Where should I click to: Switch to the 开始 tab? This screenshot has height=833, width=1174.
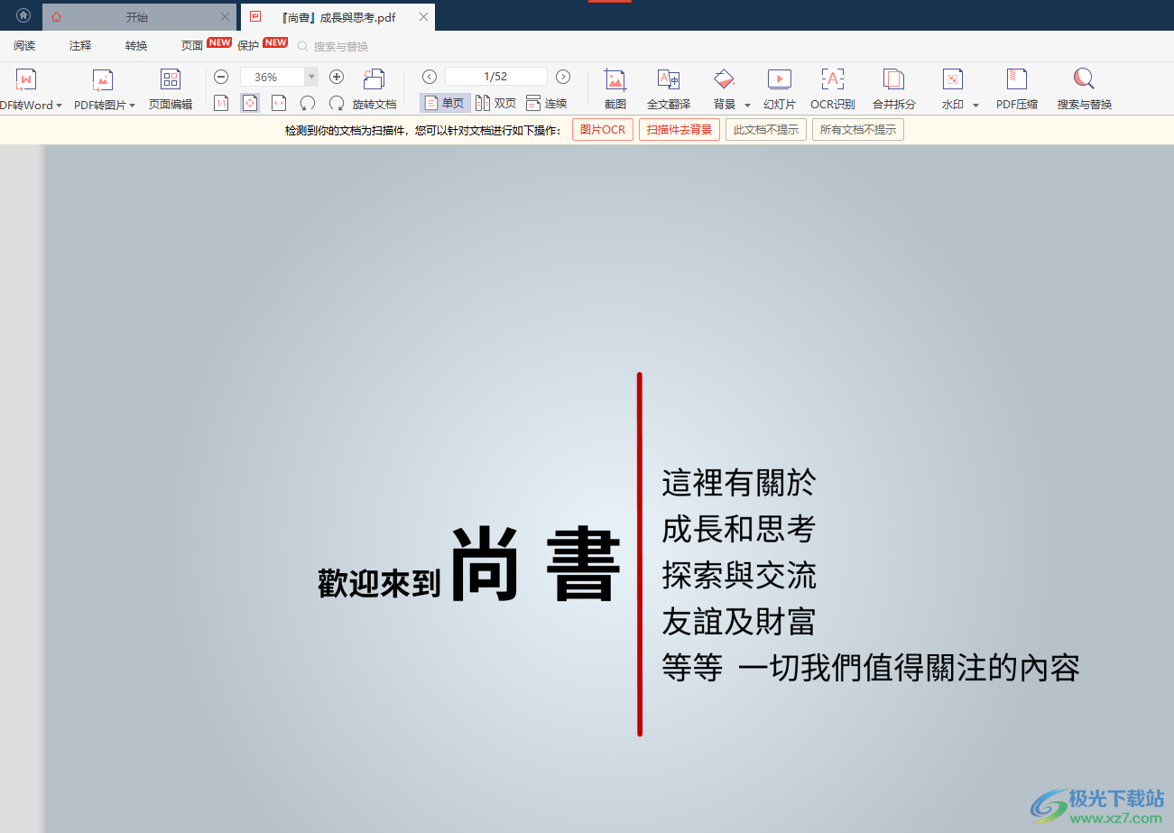(137, 17)
